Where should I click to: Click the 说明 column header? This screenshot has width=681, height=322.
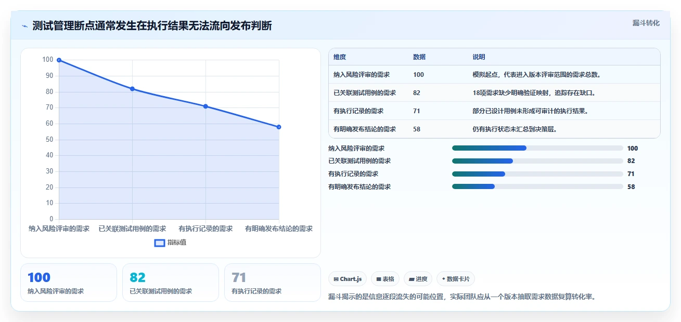pyautogui.click(x=479, y=57)
